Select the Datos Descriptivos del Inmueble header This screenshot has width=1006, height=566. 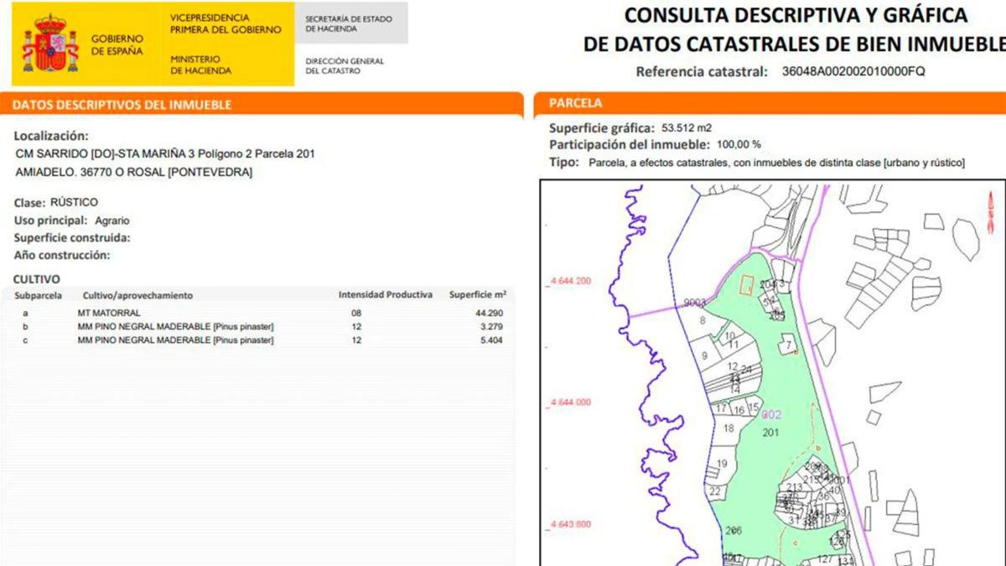[122, 105]
